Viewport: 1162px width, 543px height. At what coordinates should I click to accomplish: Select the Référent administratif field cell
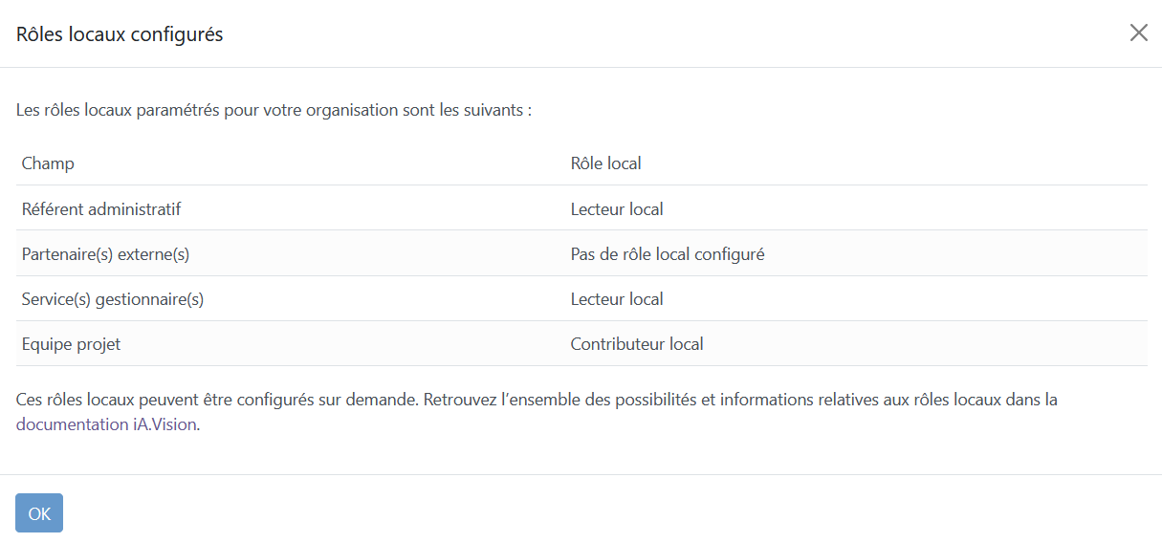pyautogui.click(x=101, y=208)
